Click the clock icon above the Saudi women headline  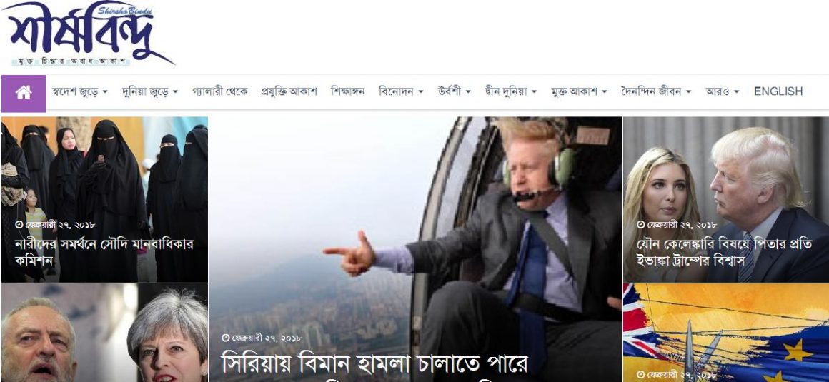pos(19,224)
